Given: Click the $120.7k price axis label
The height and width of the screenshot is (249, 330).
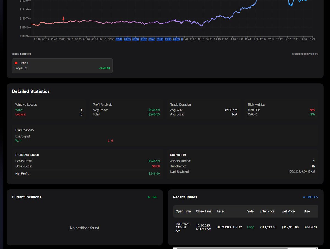Looking at the screenshot, I should tap(24, 18).
